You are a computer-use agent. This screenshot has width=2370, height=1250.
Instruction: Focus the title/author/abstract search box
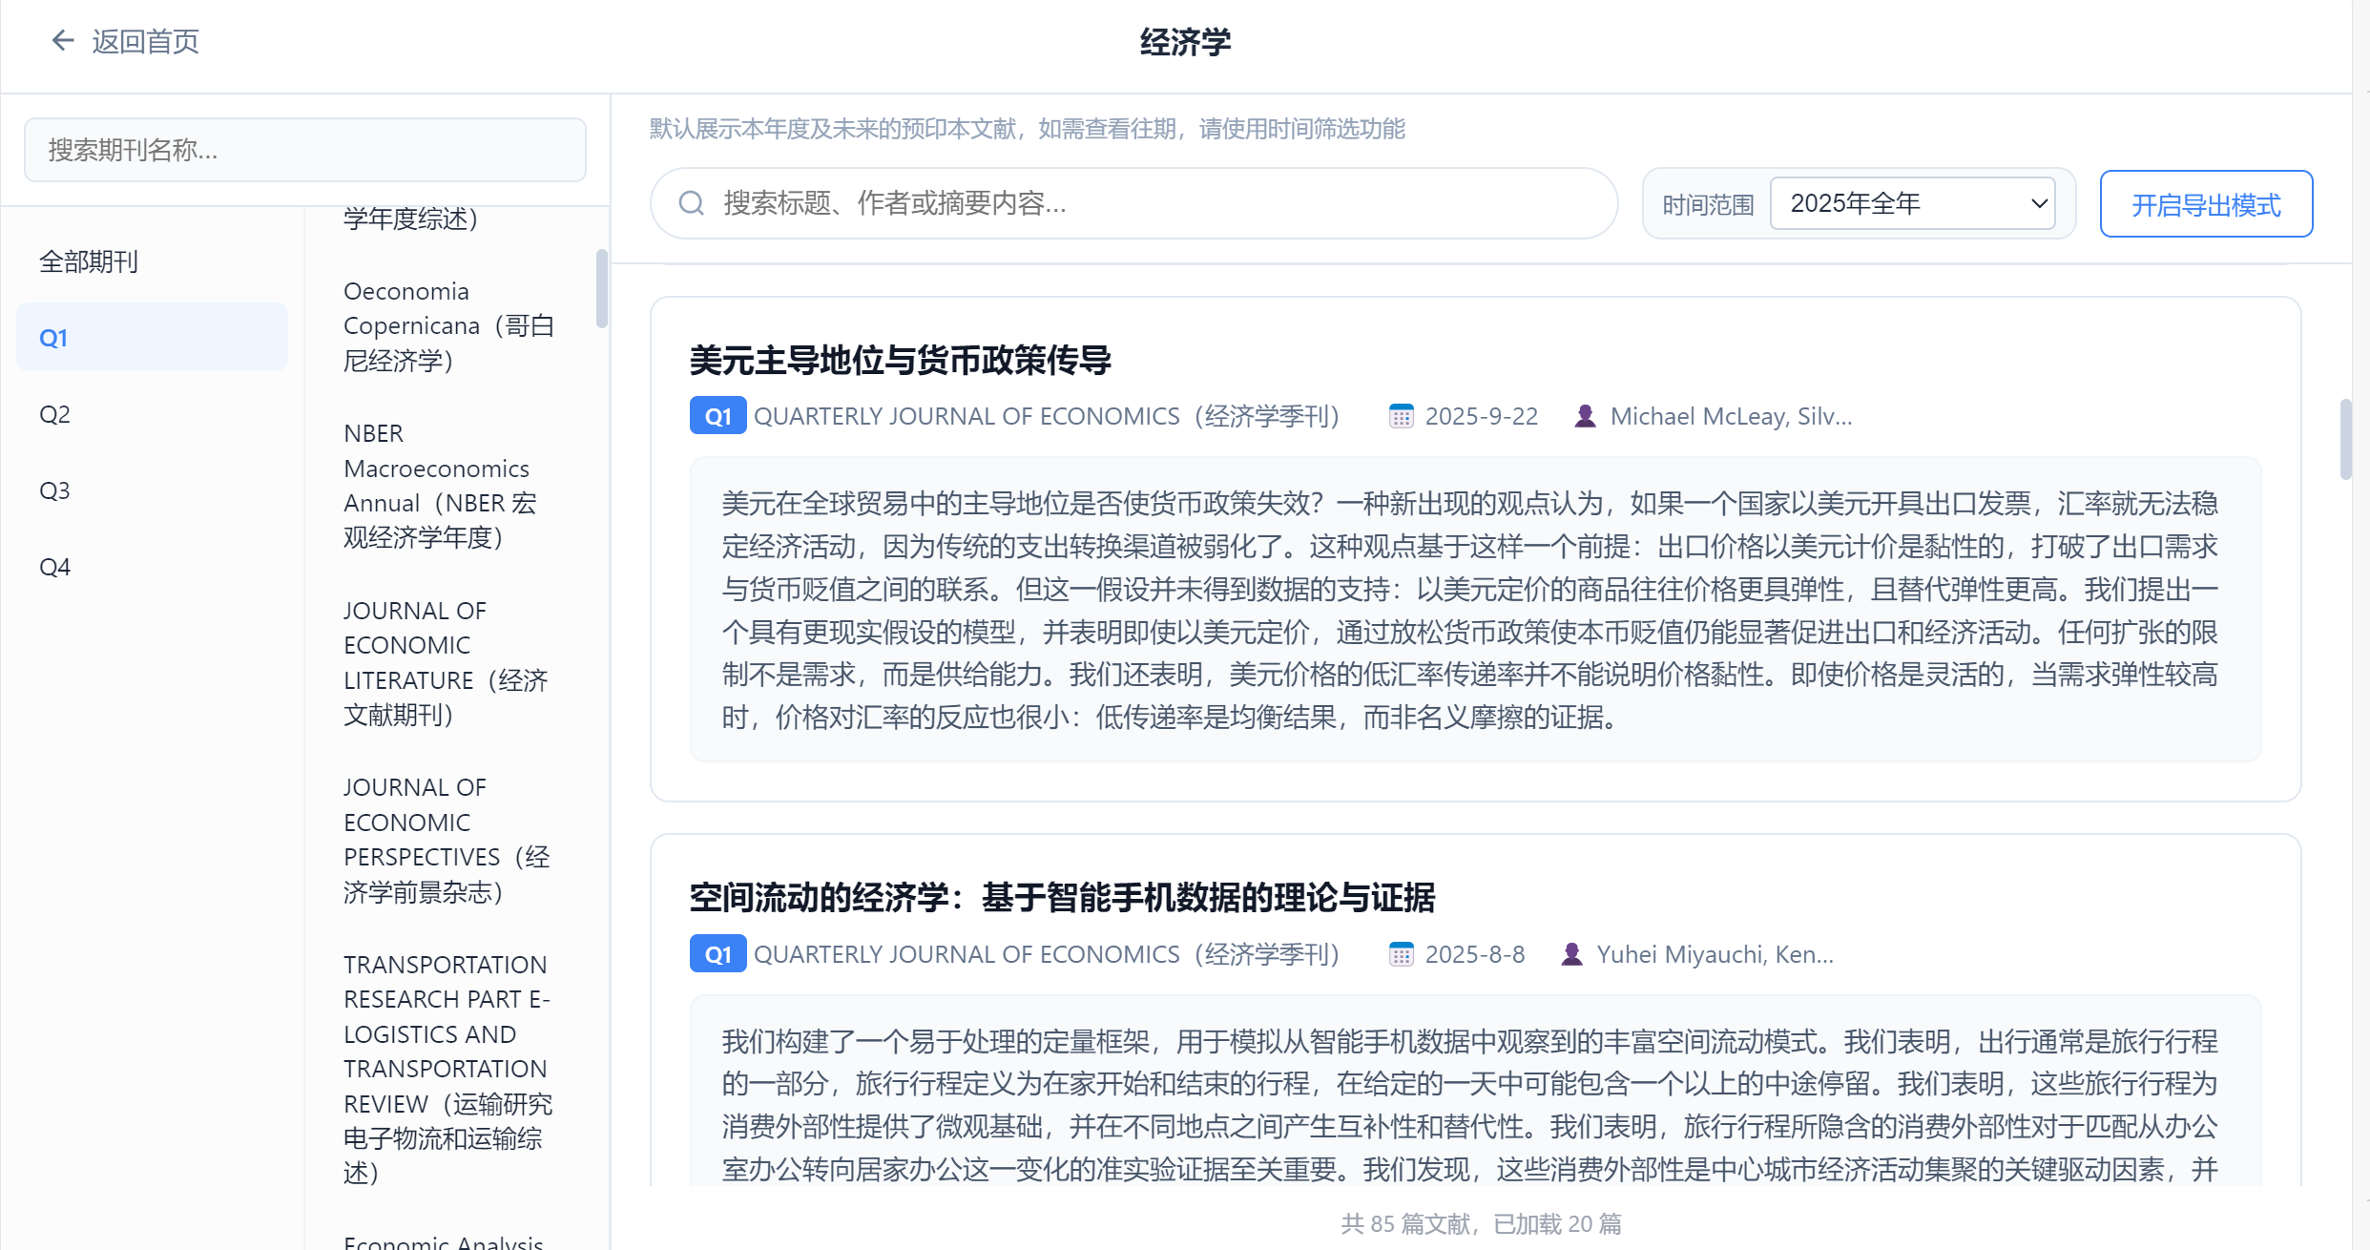coord(1133,203)
